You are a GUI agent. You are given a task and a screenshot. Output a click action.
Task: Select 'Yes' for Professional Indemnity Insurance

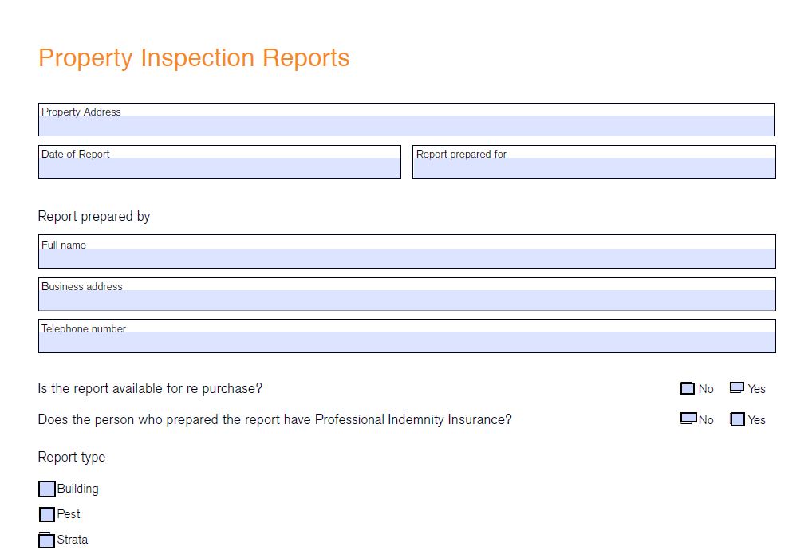738,419
